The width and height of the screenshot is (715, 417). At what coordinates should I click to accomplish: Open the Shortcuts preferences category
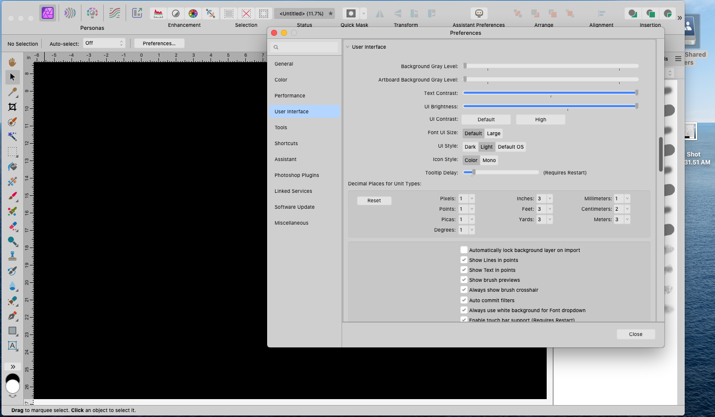[286, 143]
